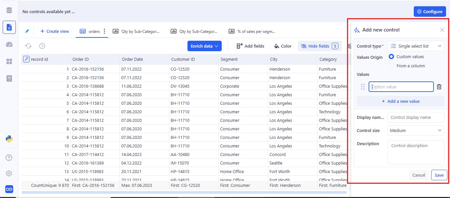Click the dashboard gauge sidebar icon
The image size is (450, 198).
point(9,44)
